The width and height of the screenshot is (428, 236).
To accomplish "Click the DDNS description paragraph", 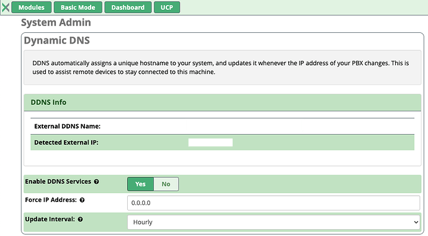I will (221, 68).
